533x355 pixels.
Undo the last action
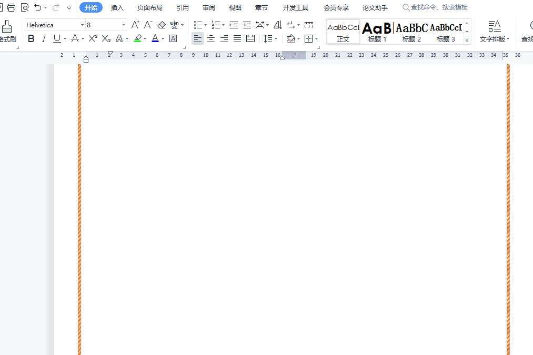(x=38, y=7)
